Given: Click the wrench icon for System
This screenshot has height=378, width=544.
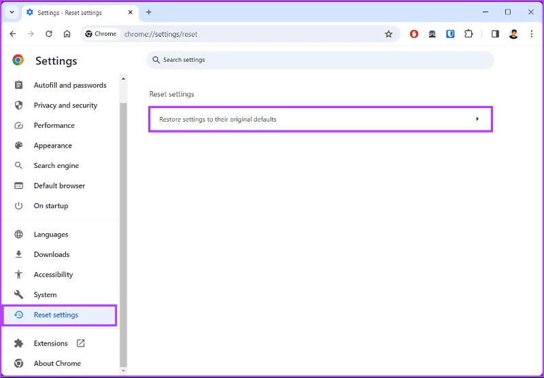Looking at the screenshot, I should tap(19, 295).
